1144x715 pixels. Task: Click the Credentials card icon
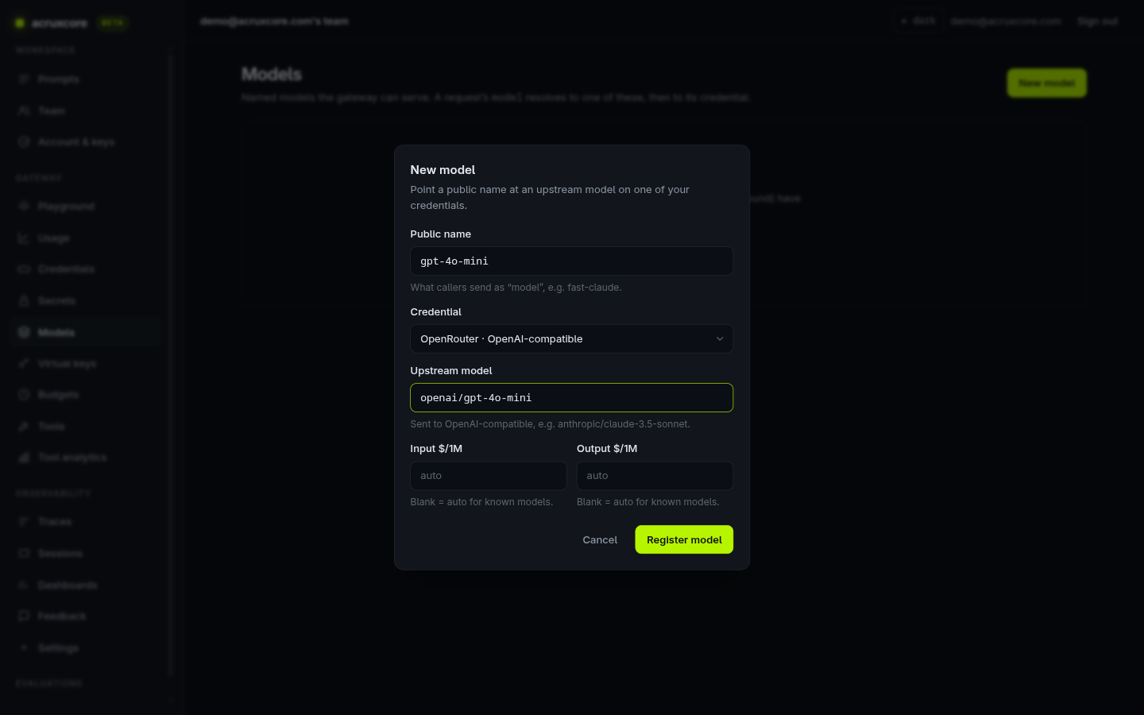pyautogui.click(x=24, y=269)
